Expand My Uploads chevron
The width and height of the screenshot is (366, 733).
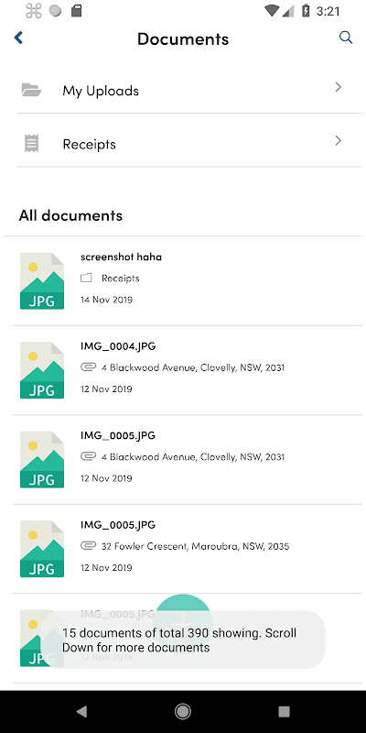point(339,87)
